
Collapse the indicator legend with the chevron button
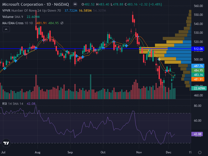6,29
